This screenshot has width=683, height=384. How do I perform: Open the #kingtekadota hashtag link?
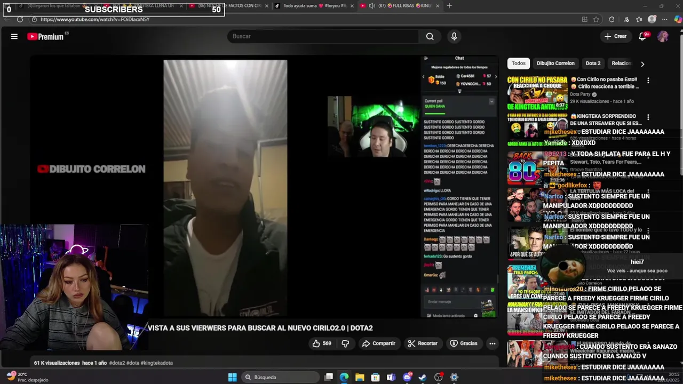(158, 363)
